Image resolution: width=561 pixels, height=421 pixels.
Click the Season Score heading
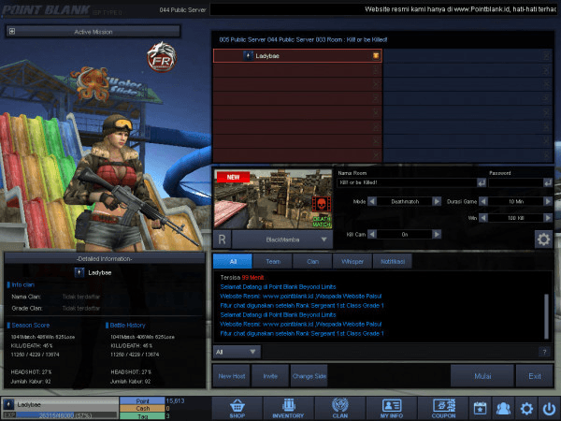click(31, 325)
